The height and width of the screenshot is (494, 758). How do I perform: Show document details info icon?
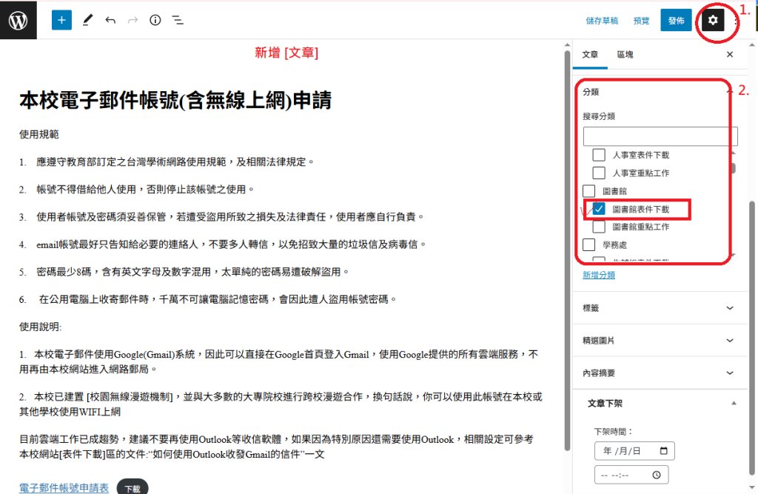155,20
